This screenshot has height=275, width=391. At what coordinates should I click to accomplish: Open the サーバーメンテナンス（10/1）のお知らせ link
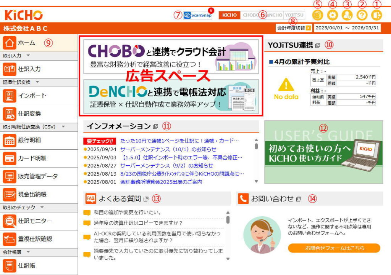168,149
